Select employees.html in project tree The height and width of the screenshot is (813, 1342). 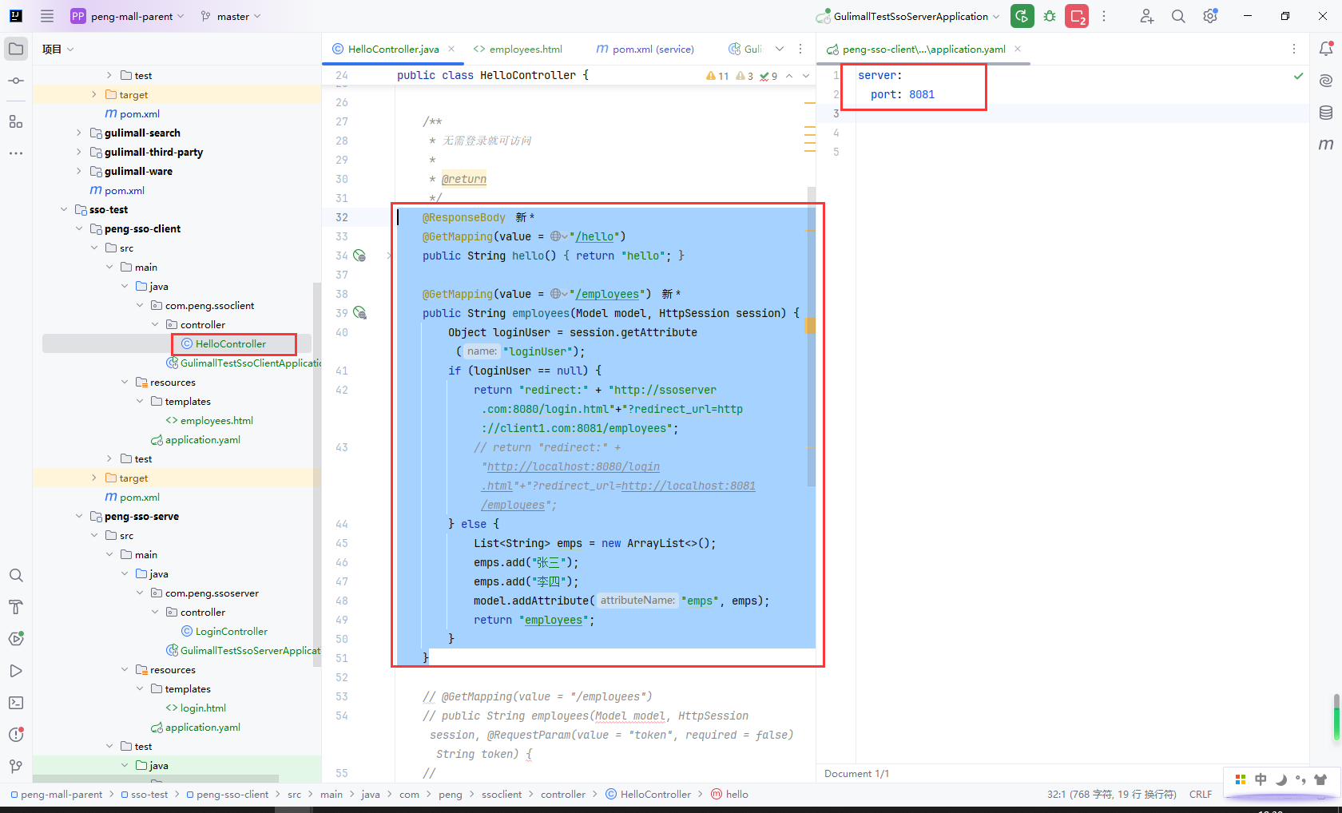click(216, 420)
